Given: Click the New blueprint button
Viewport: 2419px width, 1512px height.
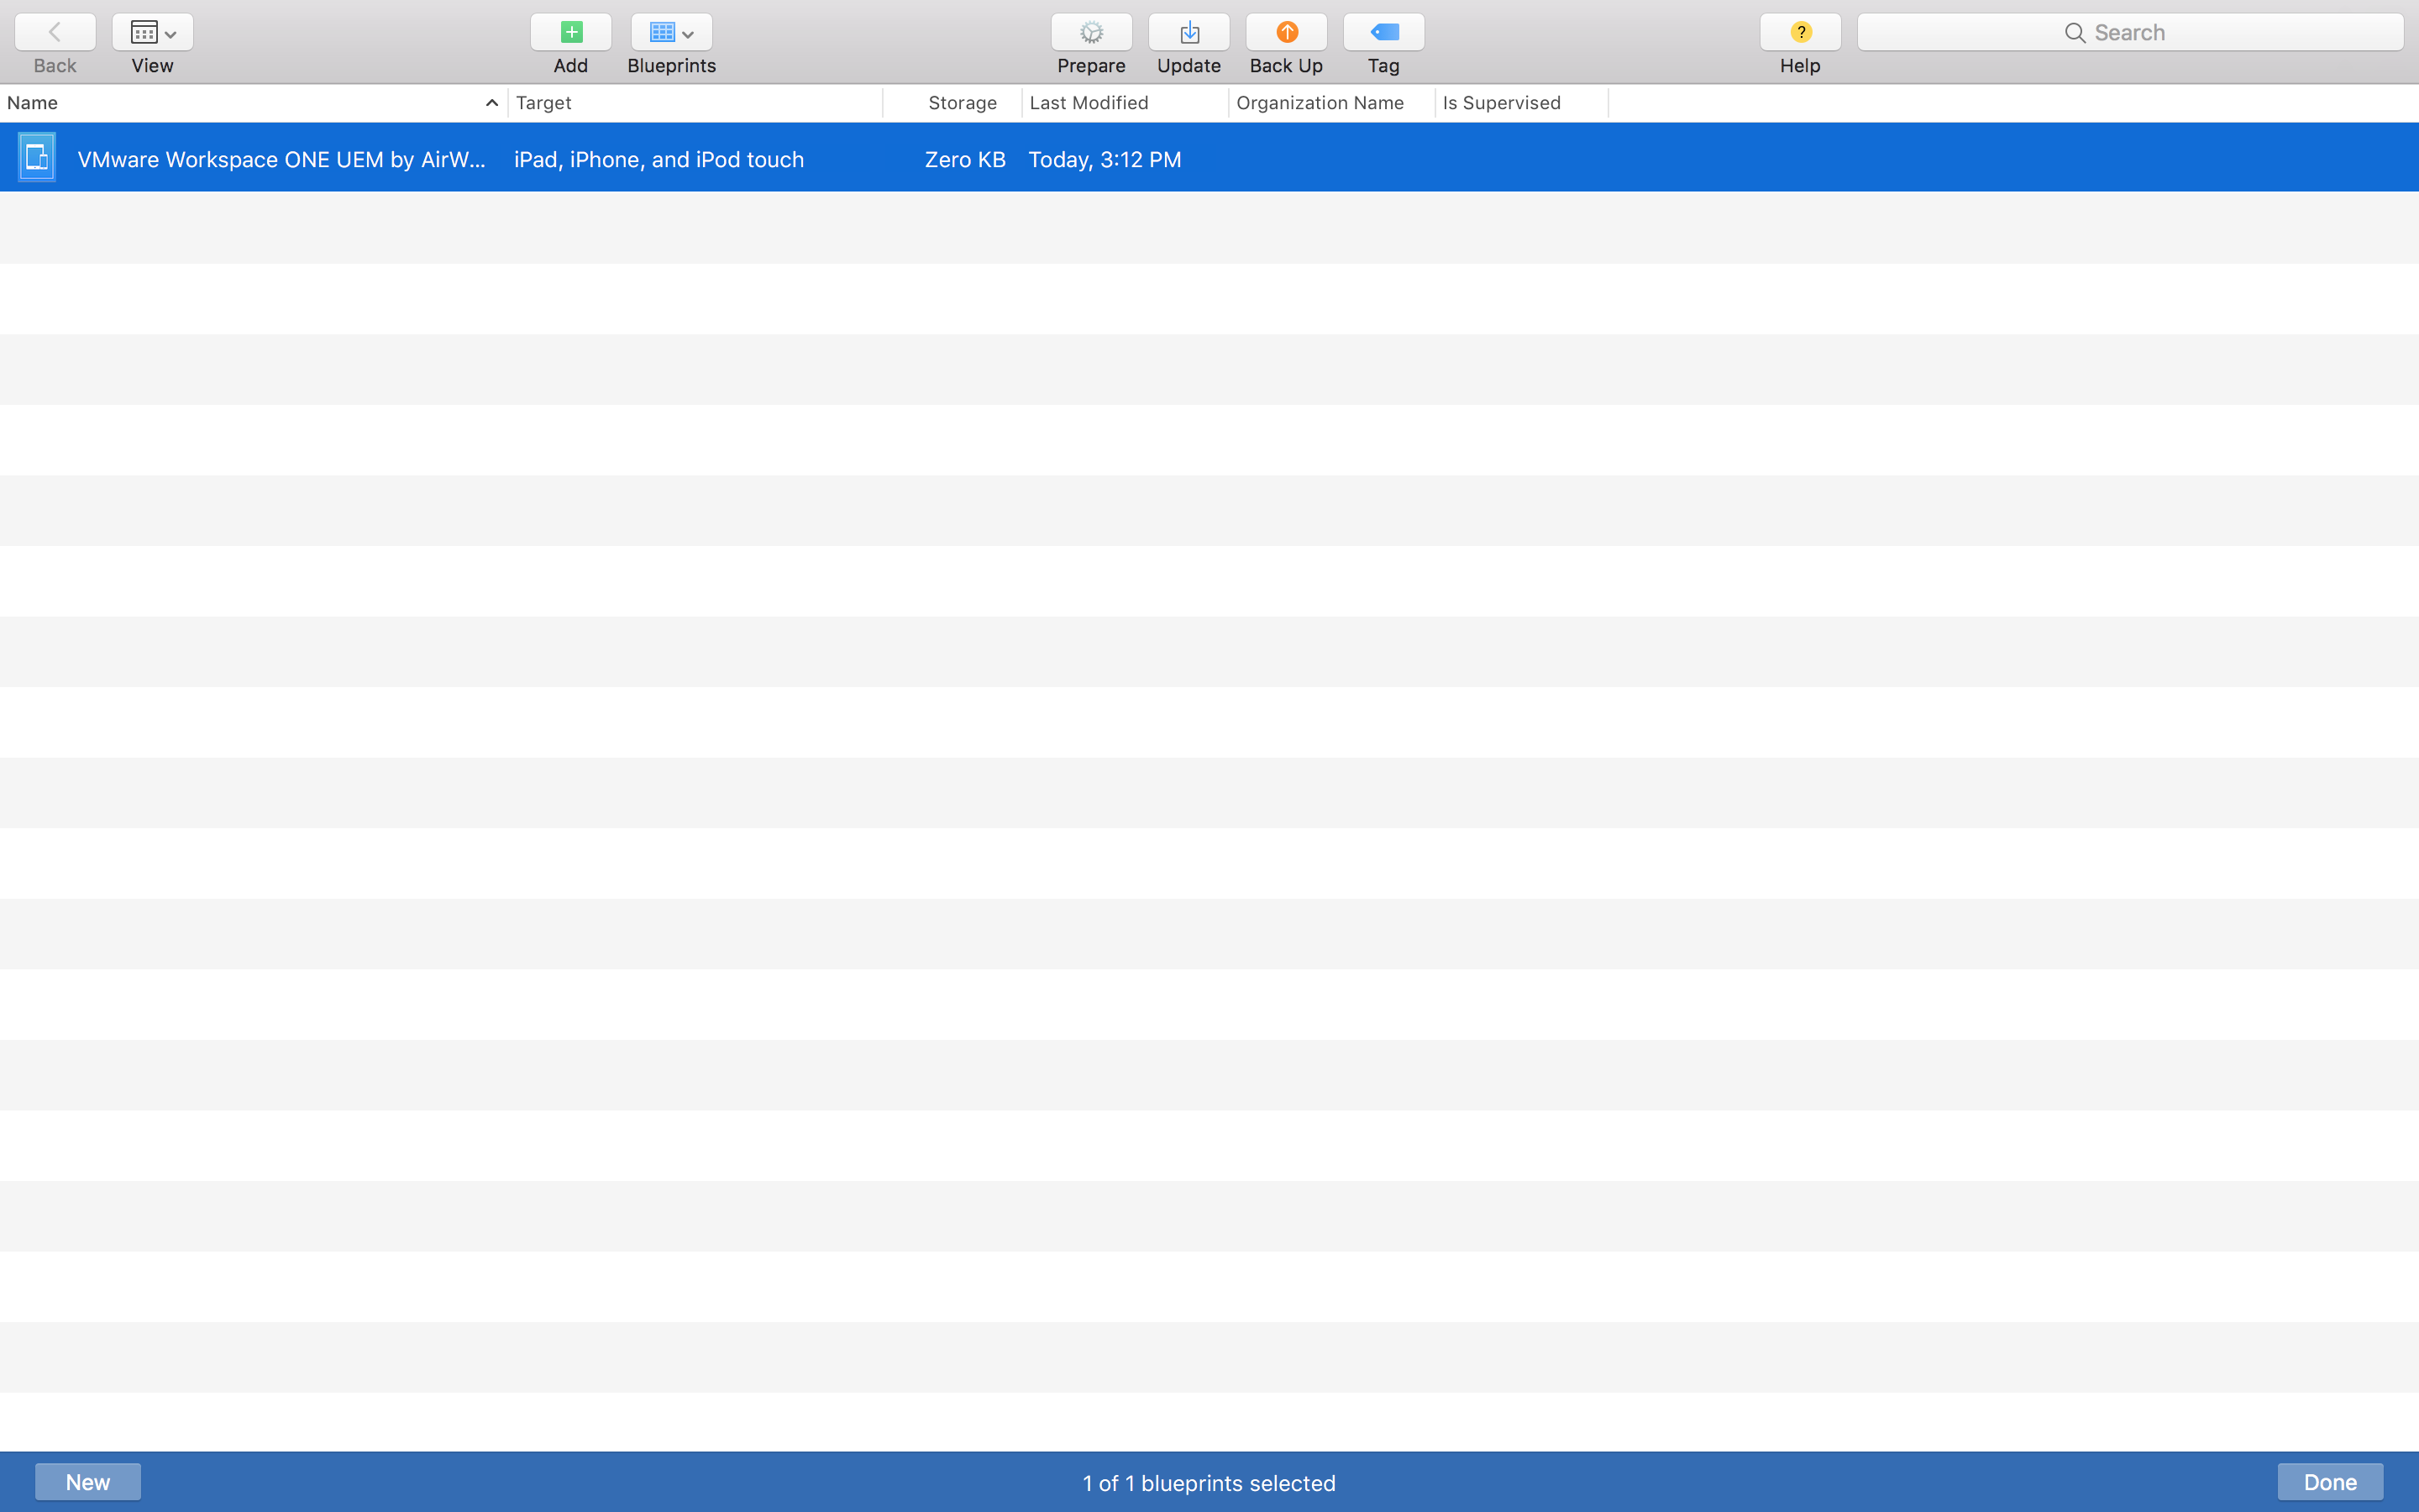Looking at the screenshot, I should (88, 1481).
